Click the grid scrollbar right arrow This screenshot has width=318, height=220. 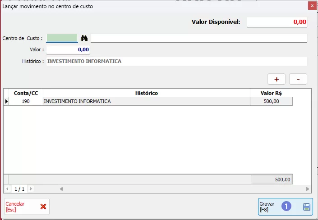[308, 189]
